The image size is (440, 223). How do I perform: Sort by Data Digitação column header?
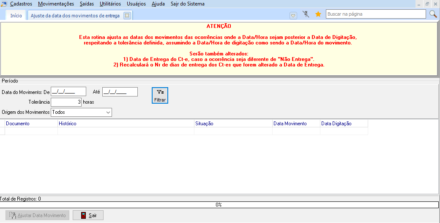click(344, 124)
